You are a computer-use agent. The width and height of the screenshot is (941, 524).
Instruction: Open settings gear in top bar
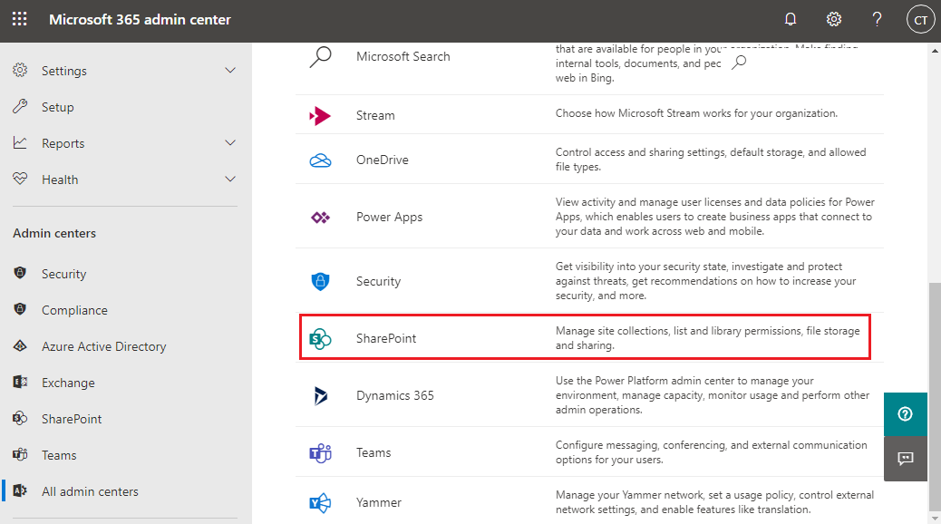coord(834,19)
